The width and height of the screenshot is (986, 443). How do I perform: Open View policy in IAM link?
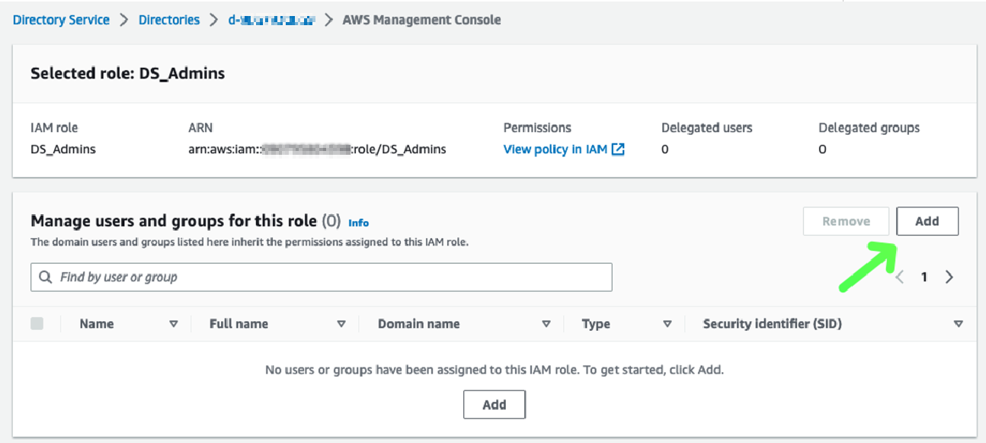pos(555,149)
